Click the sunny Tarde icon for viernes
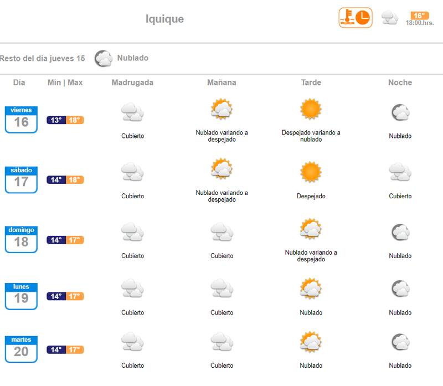The image size is (443, 386). pyautogui.click(x=311, y=110)
